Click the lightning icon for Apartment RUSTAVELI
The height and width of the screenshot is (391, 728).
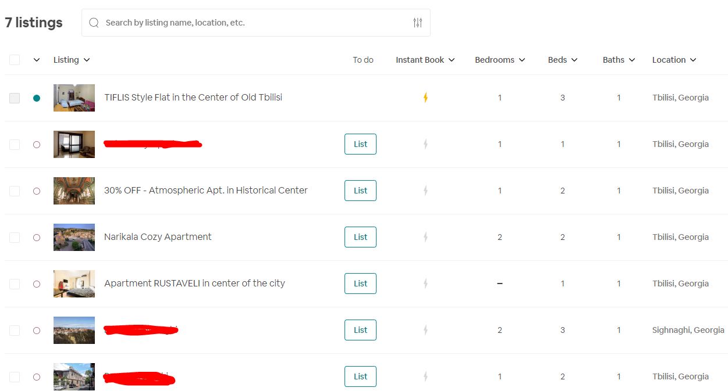click(x=425, y=284)
